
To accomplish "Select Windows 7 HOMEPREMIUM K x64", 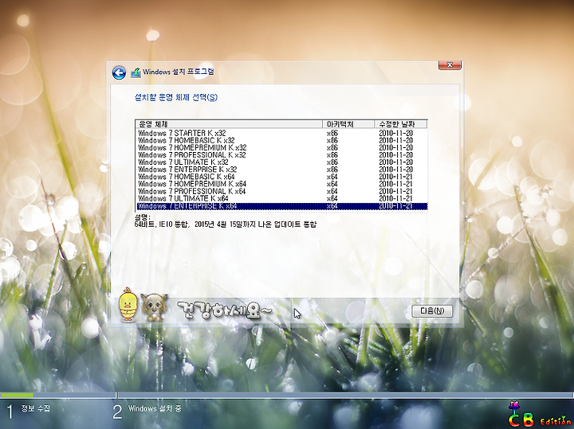I will (x=281, y=184).
